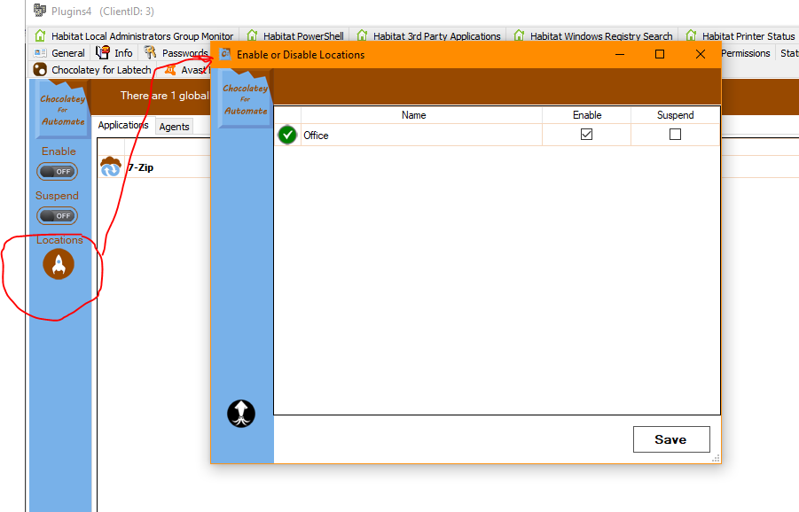Click the Plugins4 window title icon
Screen dimensions: 799x512
(x=40, y=12)
